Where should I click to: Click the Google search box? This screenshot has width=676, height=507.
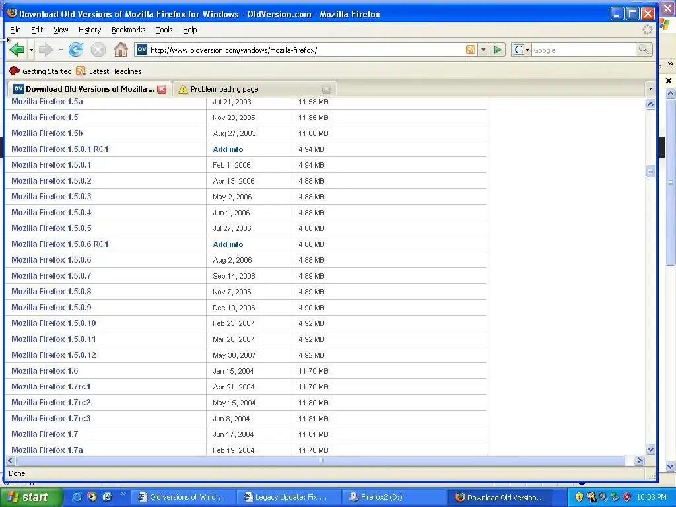pos(584,50)
